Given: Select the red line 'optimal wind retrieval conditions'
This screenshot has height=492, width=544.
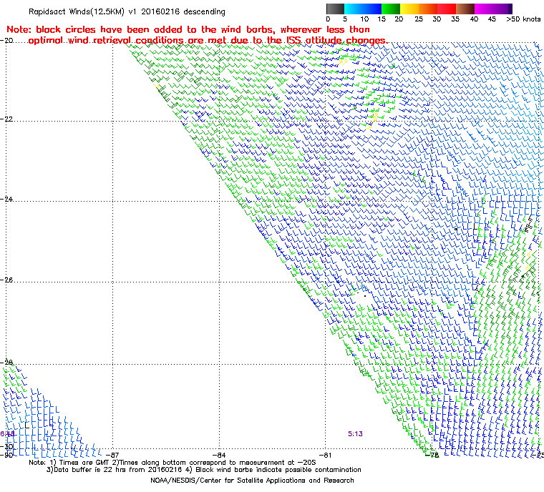Looking at the screenshot, I should click(208, 40).
